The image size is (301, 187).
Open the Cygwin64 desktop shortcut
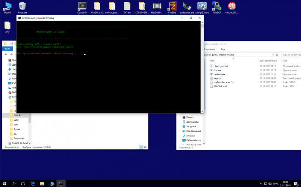[82, 7]
